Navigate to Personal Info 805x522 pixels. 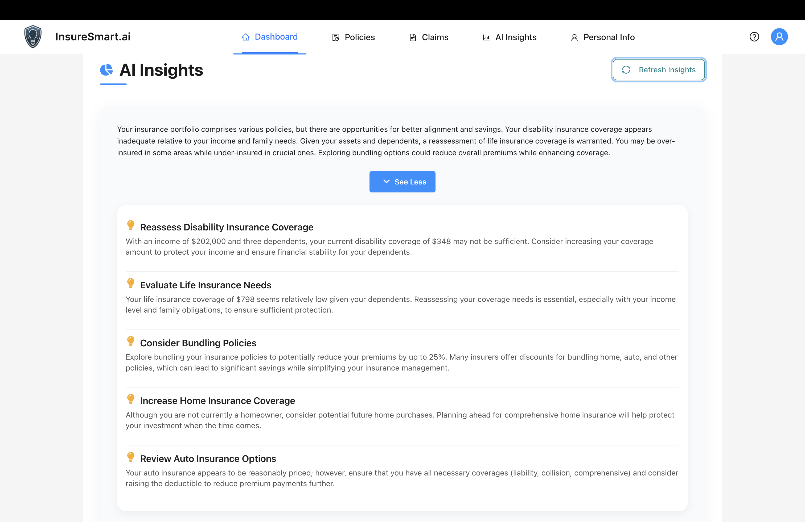[x=609, y=37]
